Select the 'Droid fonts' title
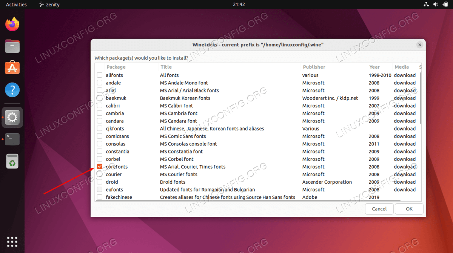Image resolution: width=453 pixels, height=253 pixels. tap(173, 182)
